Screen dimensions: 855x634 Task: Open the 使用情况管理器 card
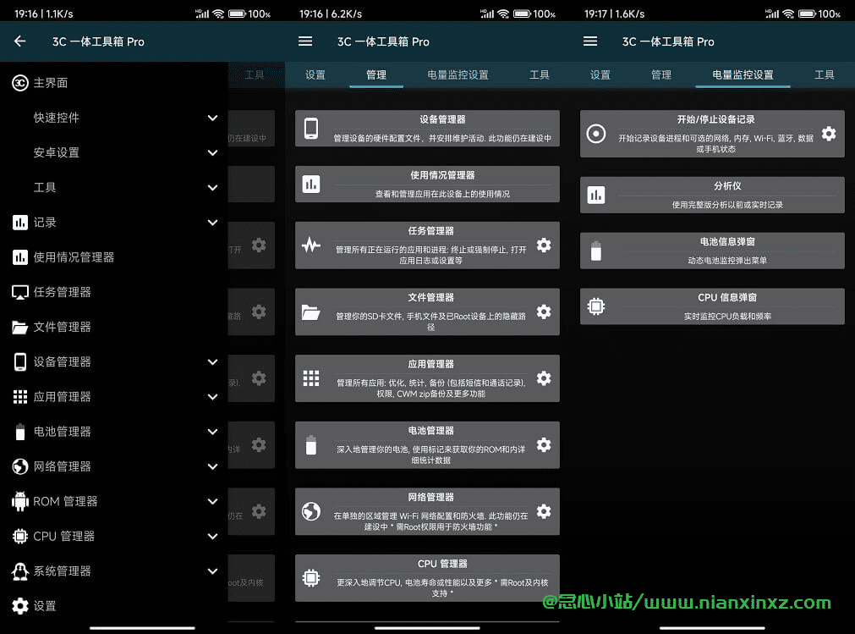coord(428,184)
